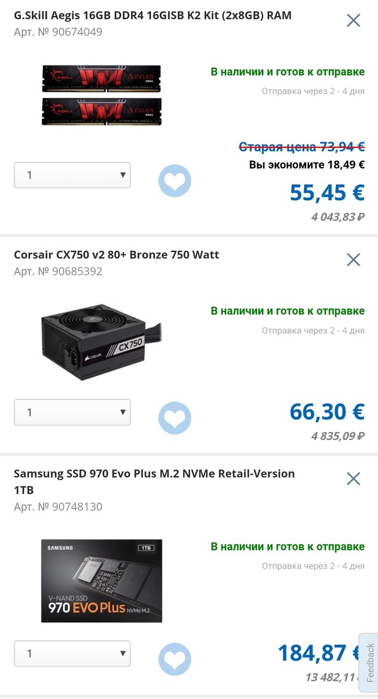The image size is (378, 699).
Task: Open quantity dropdown for Samsung SSD
Action: pyautogui.click(x=72, y=654)
